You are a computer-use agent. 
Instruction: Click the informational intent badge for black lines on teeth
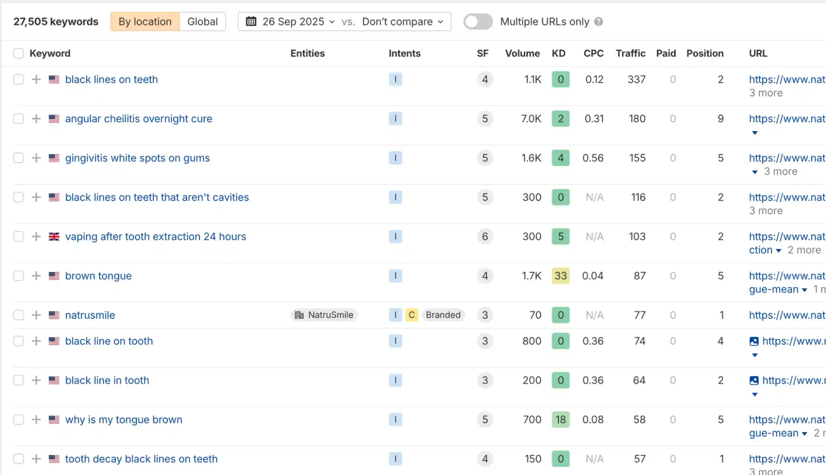tap(395, 79)
